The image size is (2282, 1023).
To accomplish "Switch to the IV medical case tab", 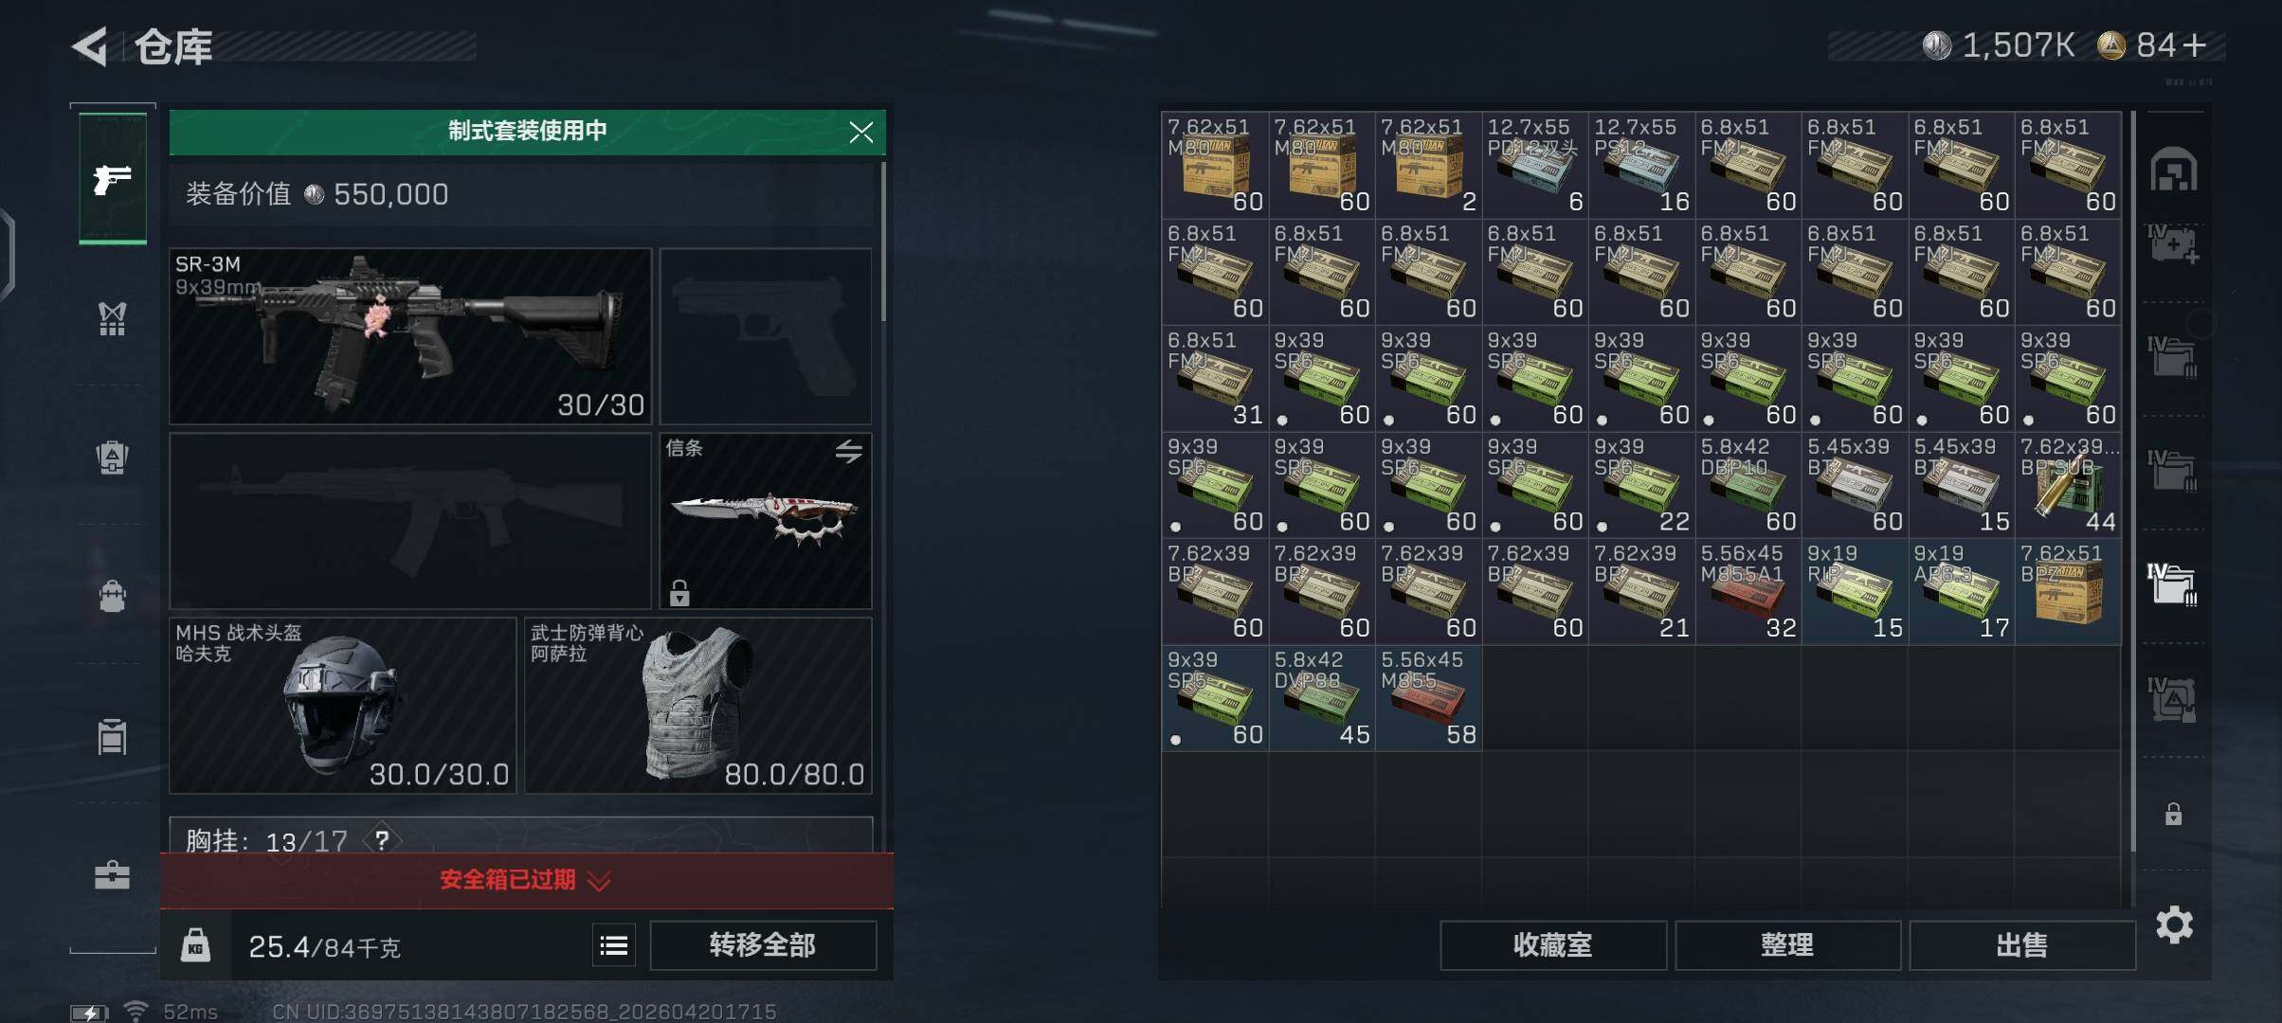I will tap(2172, 244).
